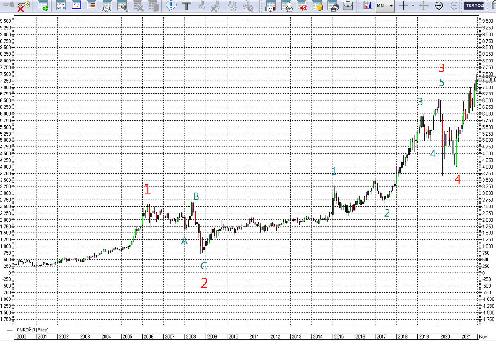
Task: Click the ТЕХПОД support button
Action: pos(474,6)
